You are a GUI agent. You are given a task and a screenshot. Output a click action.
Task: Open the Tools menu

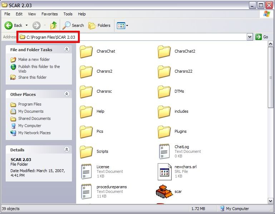tap(68, 14)
